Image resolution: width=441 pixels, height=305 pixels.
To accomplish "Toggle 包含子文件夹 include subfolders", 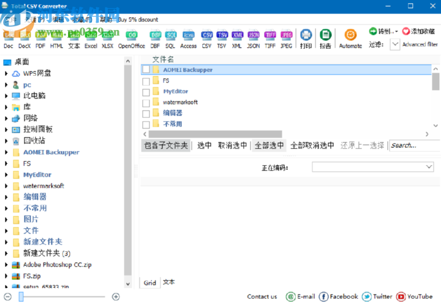I will [166, 145].
